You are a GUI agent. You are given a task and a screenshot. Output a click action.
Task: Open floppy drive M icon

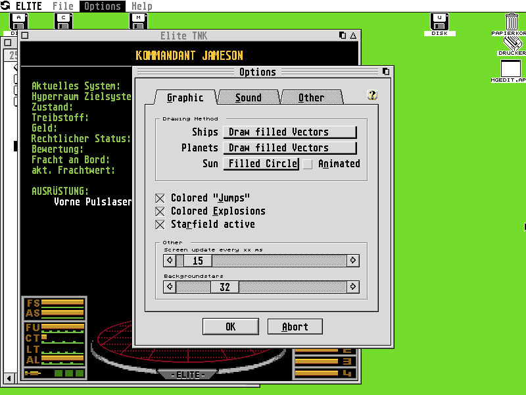(x=138, y=21)
